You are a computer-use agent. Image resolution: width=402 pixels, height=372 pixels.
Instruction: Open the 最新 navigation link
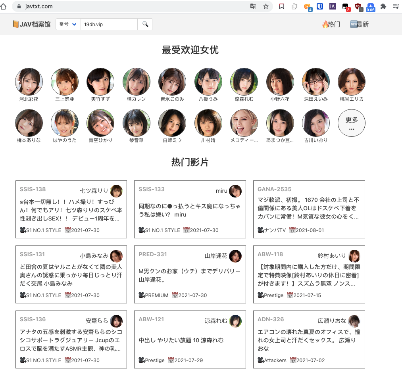tap(360, 24)
